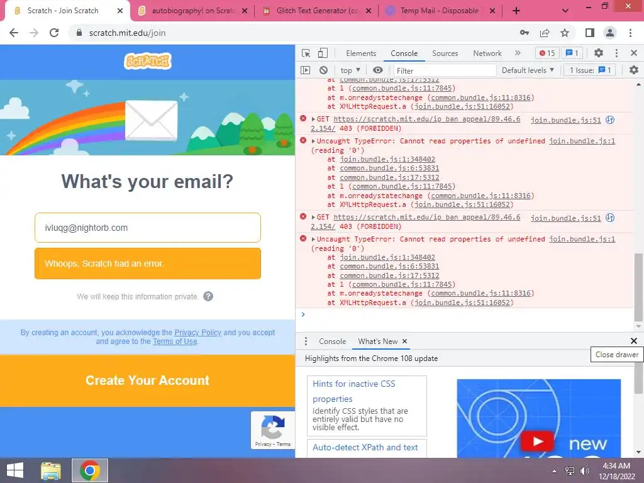Open the Hints for inactive CSS properties link
The width and height of the screenshot is (644, 483).
pos(354,391)
